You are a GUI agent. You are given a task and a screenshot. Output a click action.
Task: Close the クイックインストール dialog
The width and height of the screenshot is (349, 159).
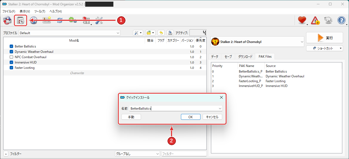coord(221,97)
